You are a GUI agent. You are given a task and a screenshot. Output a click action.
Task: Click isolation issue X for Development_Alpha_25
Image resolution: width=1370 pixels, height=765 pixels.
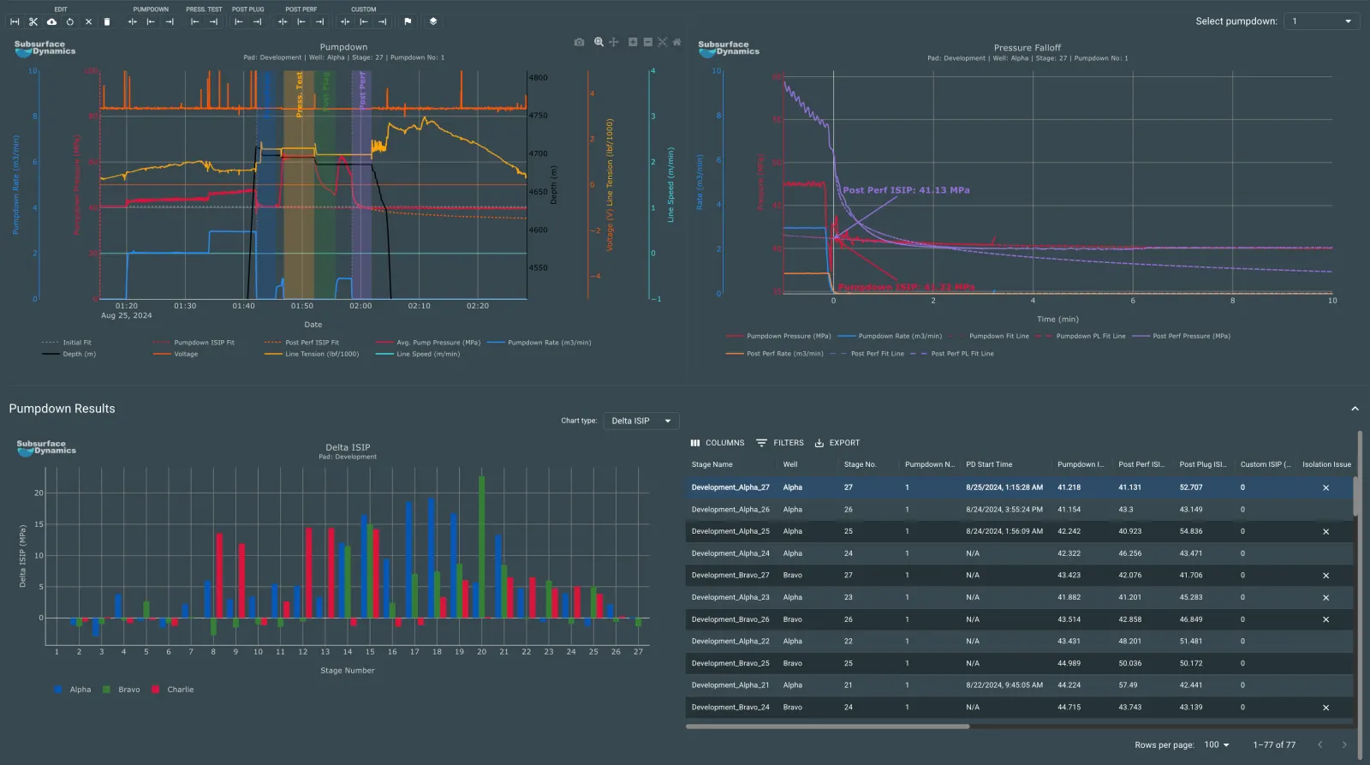[1325, 531]
